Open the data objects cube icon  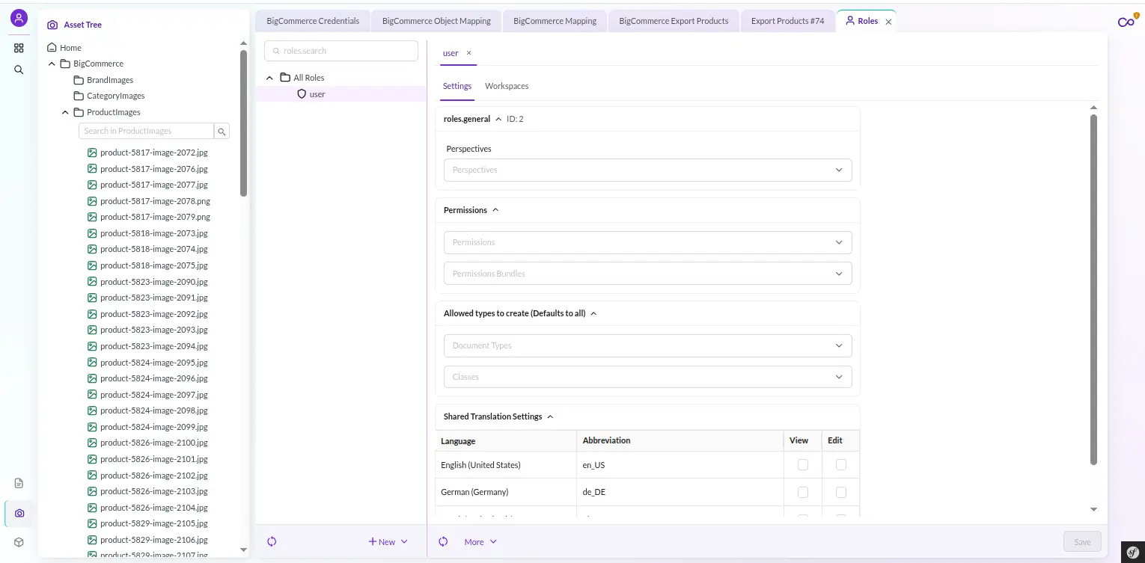(x=19, y=542)
